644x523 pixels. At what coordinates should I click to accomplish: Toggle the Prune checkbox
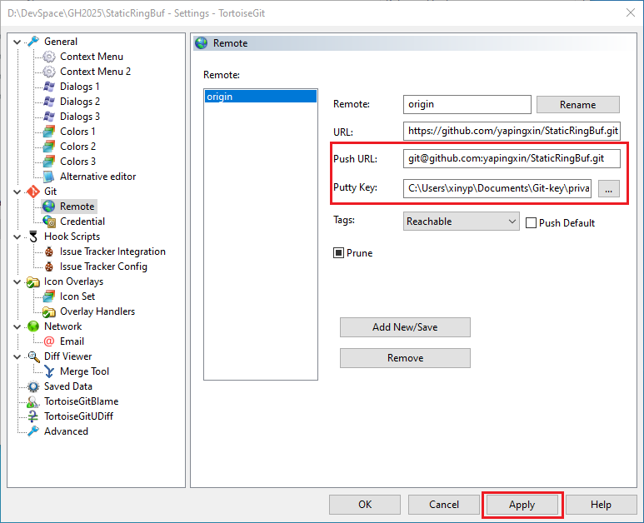click(338, 253)
